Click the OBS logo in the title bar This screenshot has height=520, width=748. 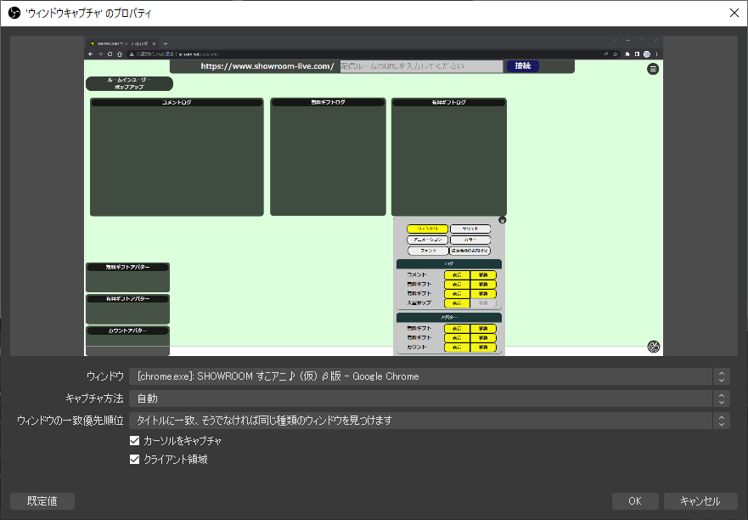14,13
